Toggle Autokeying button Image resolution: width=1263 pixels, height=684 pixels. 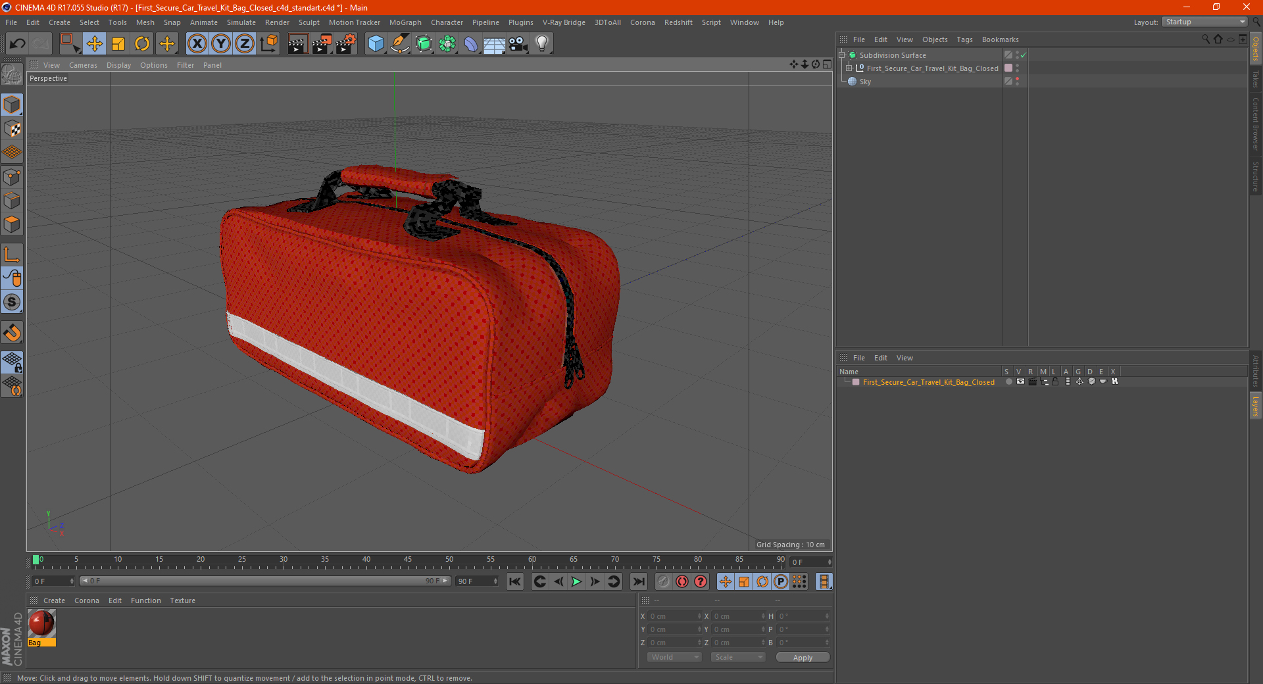pyautogui.click(x=682, y=581)
